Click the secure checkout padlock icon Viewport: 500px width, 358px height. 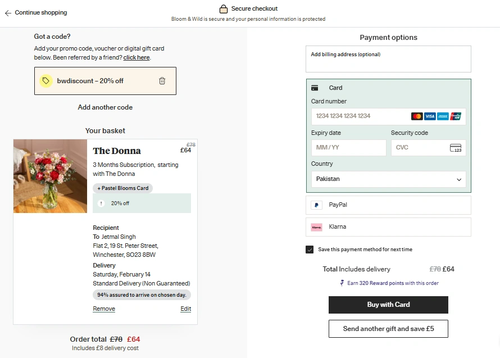[224, 9]
